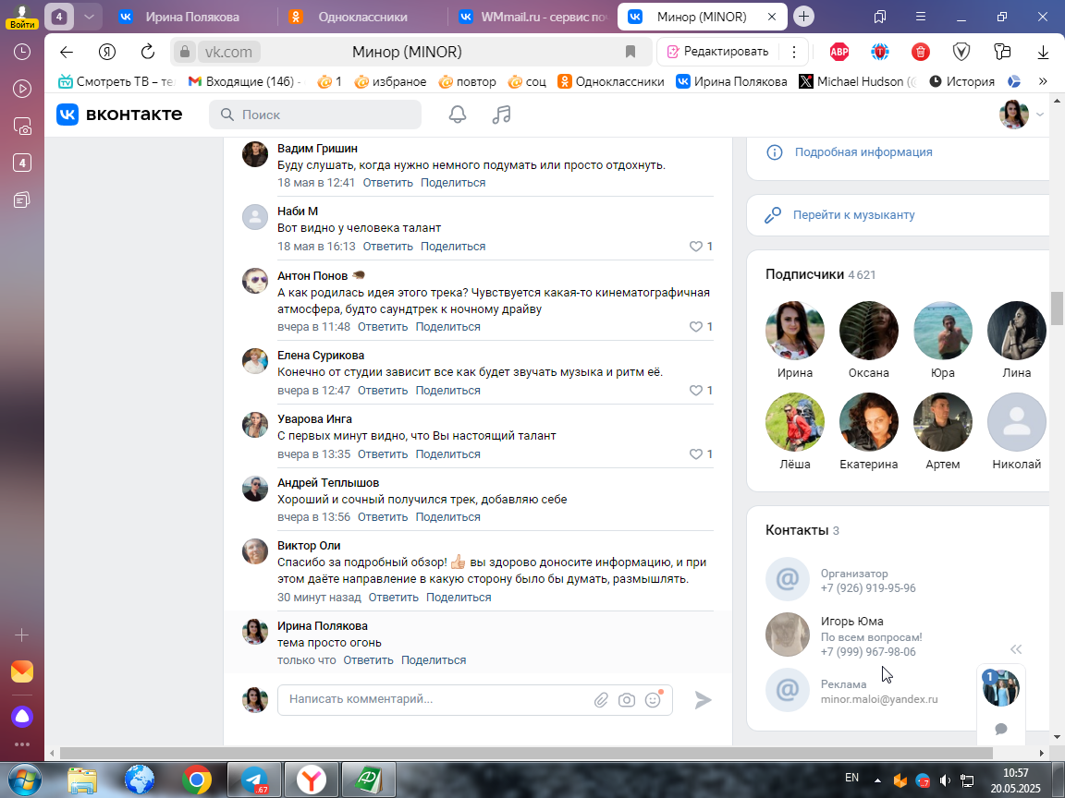Open the chat bubble icon at bottom right
Viewport: 1065px width, 798px height.
[1001, 729]
